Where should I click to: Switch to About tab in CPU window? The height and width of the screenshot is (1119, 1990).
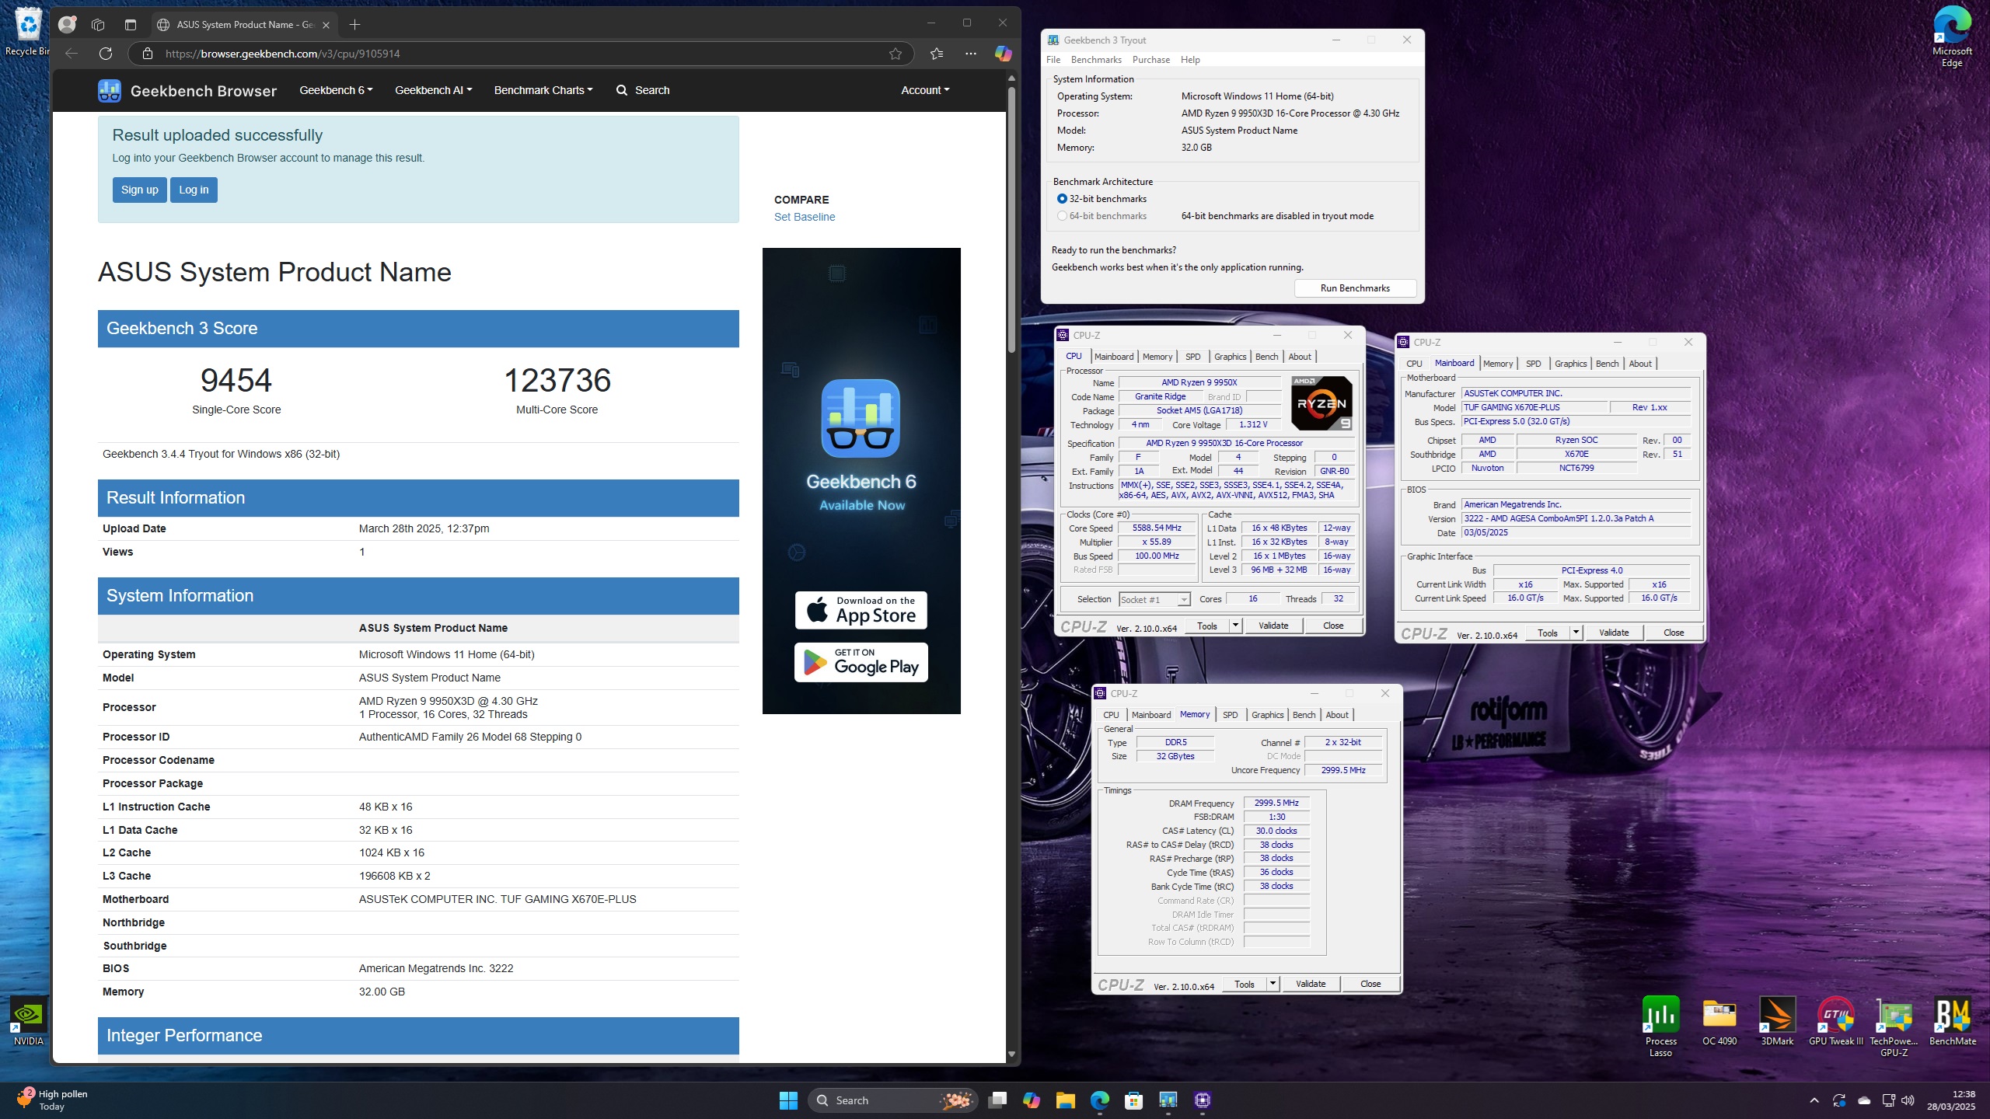tap(1300, 357)
